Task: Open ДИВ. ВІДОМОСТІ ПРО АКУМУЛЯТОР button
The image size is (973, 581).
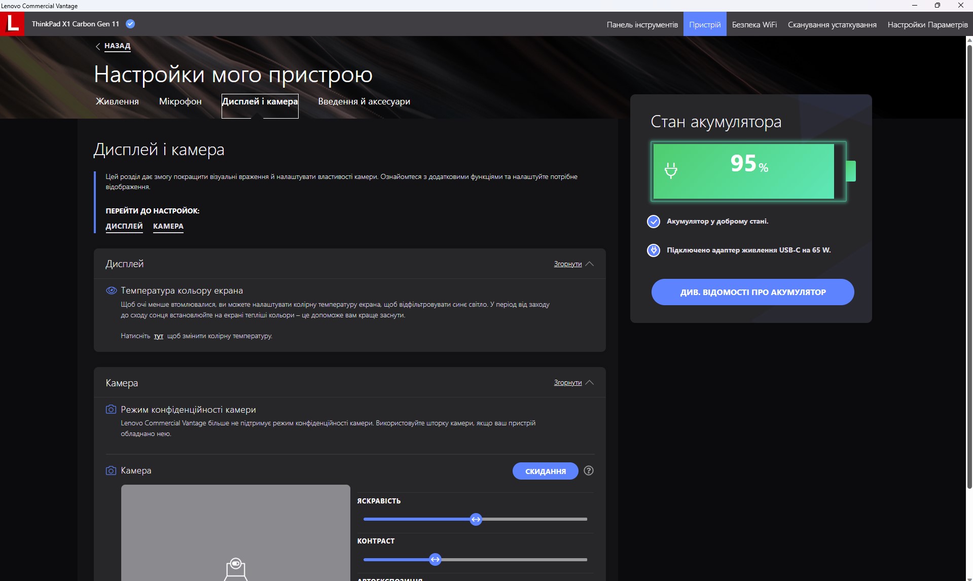Action: pyautogui.click(x=752, y=292)
